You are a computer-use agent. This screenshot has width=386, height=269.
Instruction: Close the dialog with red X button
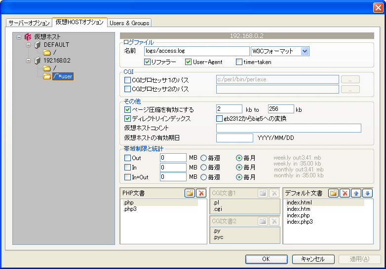pyautogui.click(x=378, y=7)
